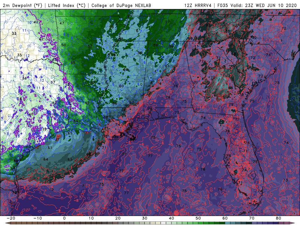Click the 10 label on the color scale
This screenshot has width=300, height=225.
(91, 218)
